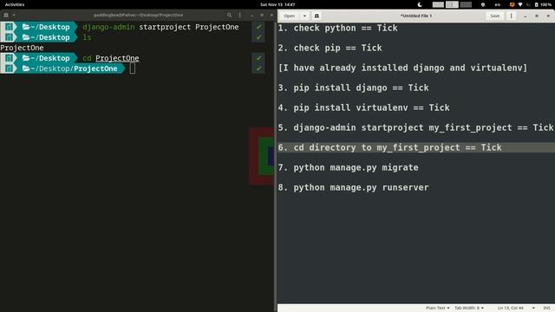The width and height of the screenshot is (555, 312).
Task: Click the Open button in text editor
Action: (289, 16)
